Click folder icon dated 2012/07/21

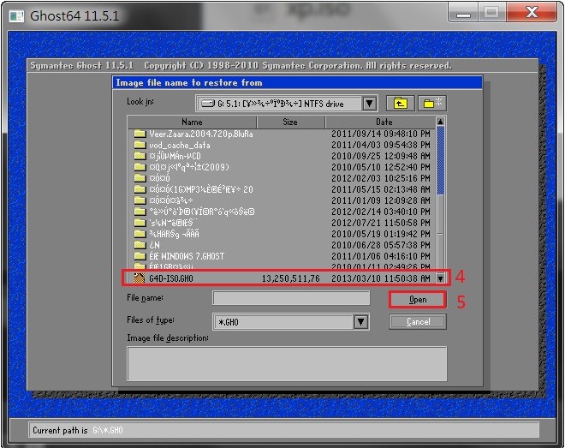140,223
